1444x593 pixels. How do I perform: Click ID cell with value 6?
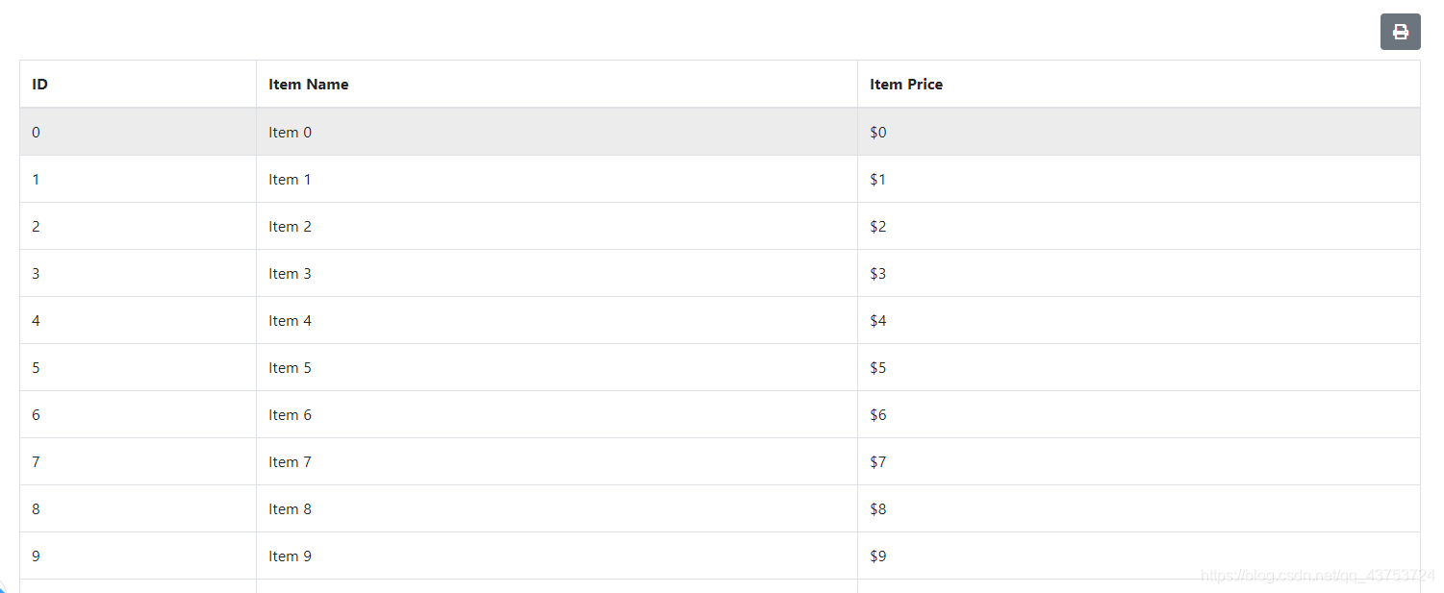(139, 415)
